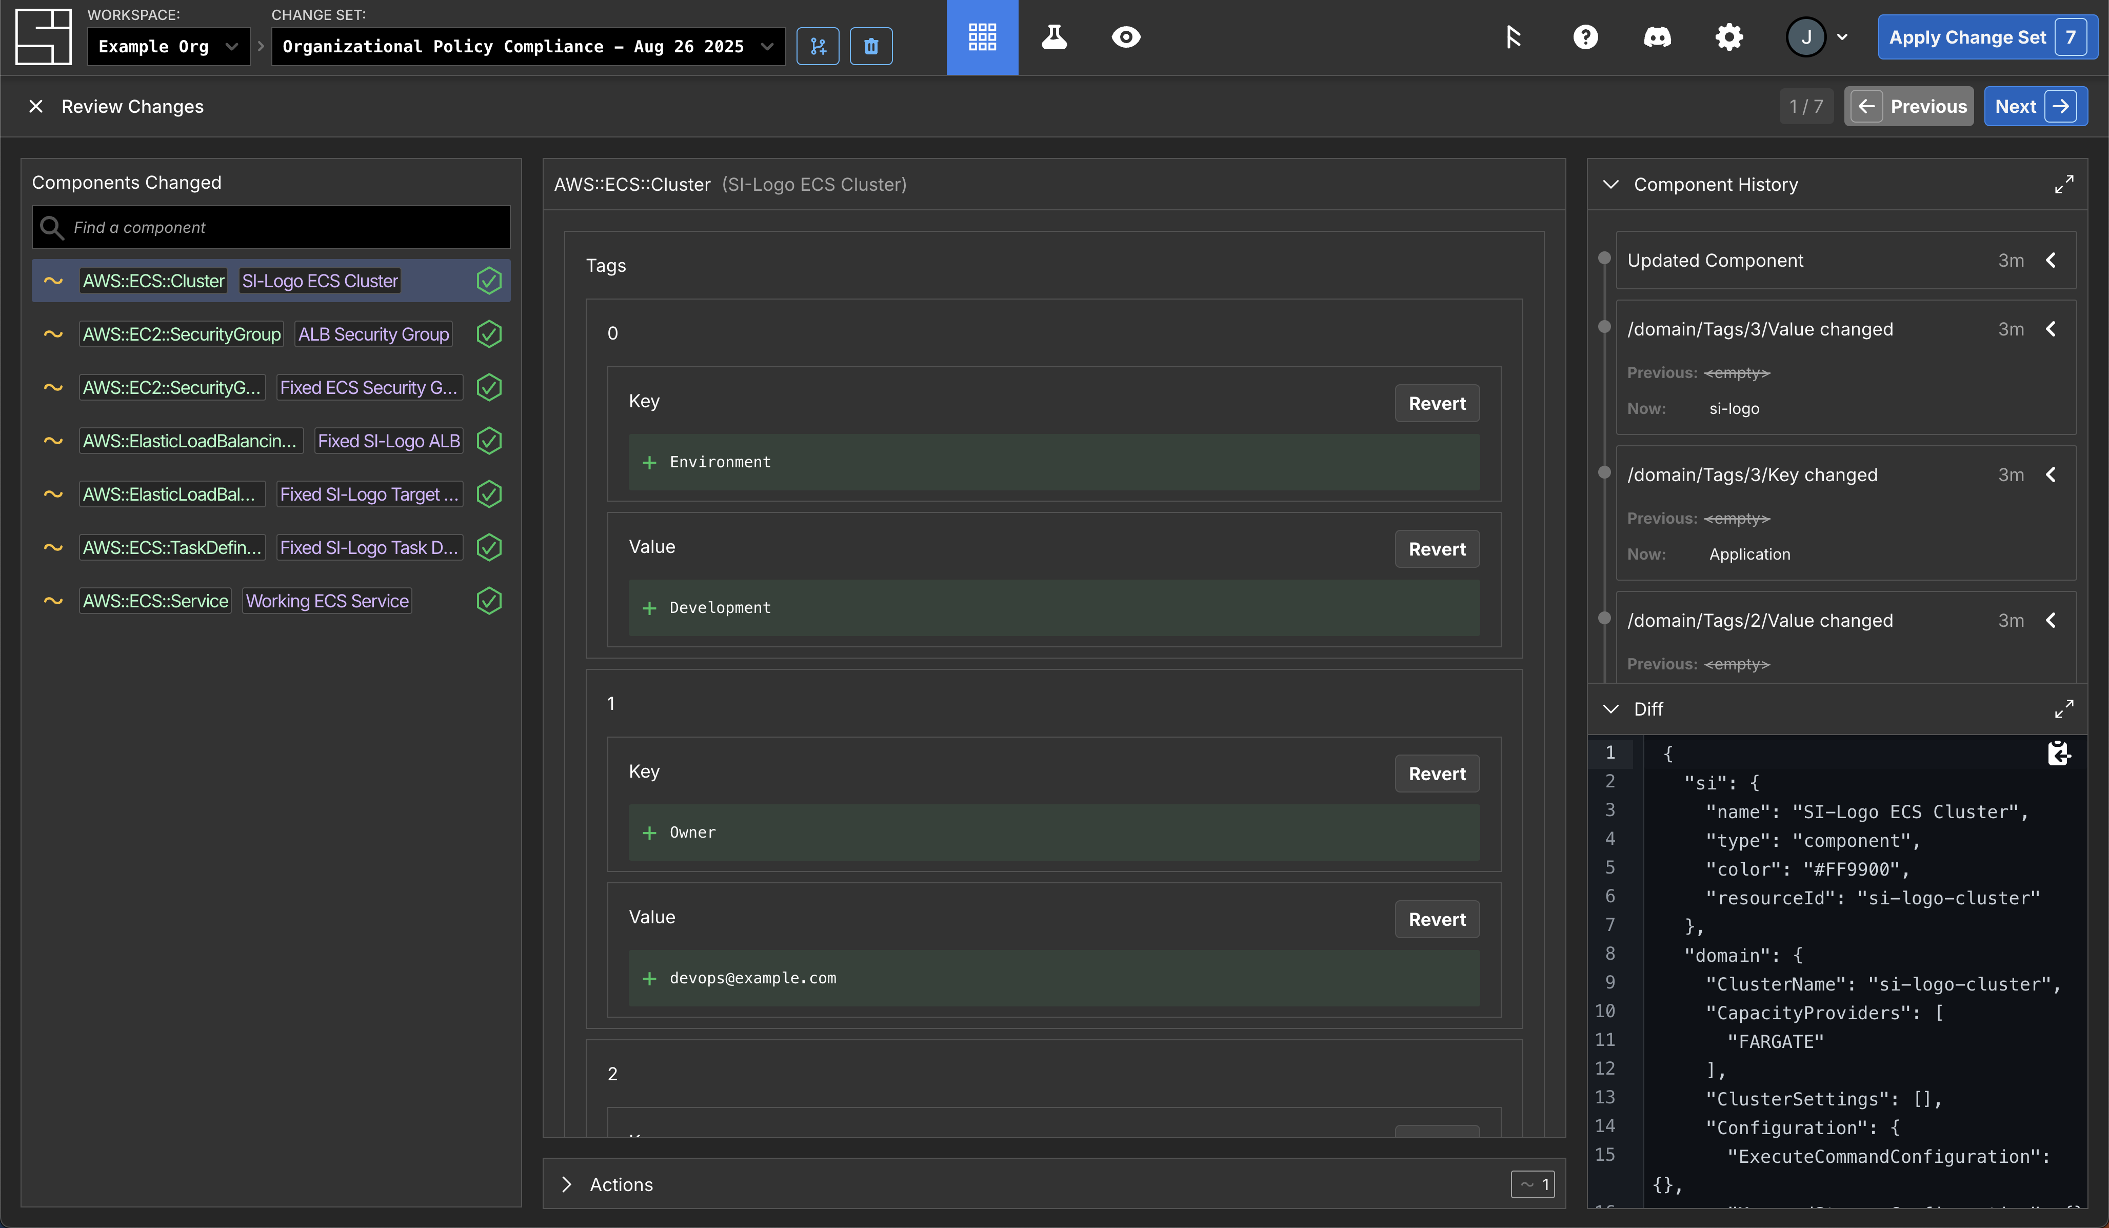The width and height of the screenshot is (2109, 1228).
Task: Select the Fixed SI-Logo Target component
Action: (271, 494)
